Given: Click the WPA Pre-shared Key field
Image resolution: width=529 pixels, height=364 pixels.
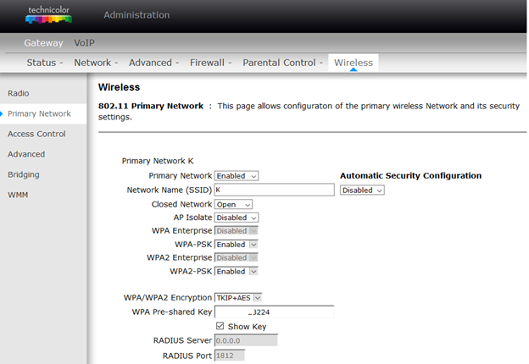Looking at the screenshot, I should [x=274, y=312].
